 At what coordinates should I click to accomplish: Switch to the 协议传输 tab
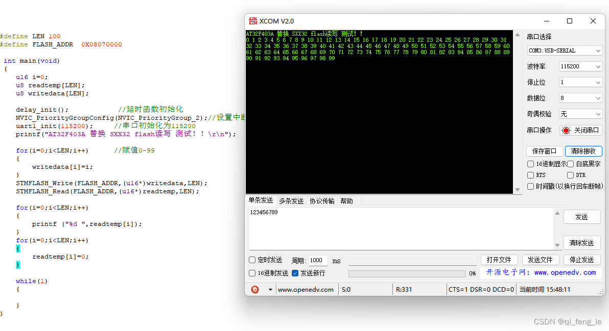[x=322, y=201]
